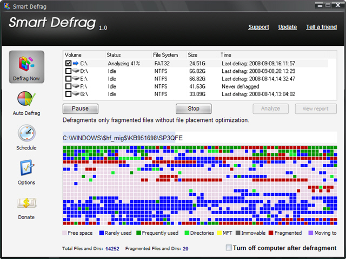Image resolution: width=346 pixels, height=259 pixels.
Task: Uncheck the C:\ volume checkbox
Action: 69,64
